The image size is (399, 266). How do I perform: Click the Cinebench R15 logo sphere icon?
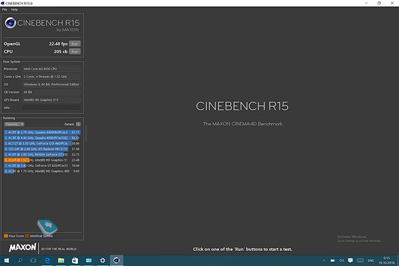click(11, 23)
